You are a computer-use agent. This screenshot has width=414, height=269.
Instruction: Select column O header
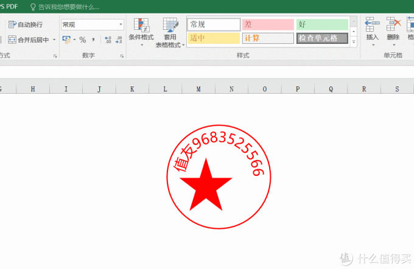point(265,89)
